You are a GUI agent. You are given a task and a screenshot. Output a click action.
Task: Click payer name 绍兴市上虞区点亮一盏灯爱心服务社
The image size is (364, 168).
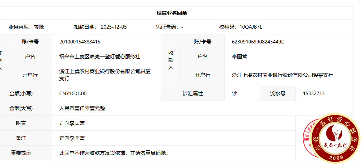coord(100,56)
